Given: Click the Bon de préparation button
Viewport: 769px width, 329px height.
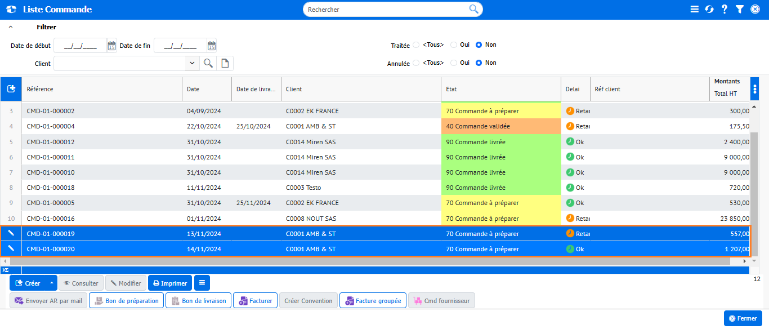Looking at the screenshot, I should coord(126,301).
